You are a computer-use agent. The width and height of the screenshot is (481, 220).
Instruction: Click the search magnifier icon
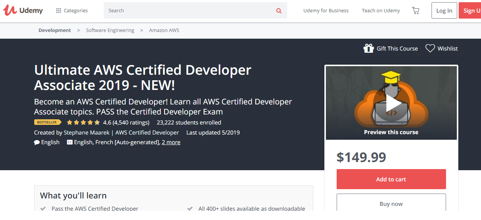(x=279, y=11)
